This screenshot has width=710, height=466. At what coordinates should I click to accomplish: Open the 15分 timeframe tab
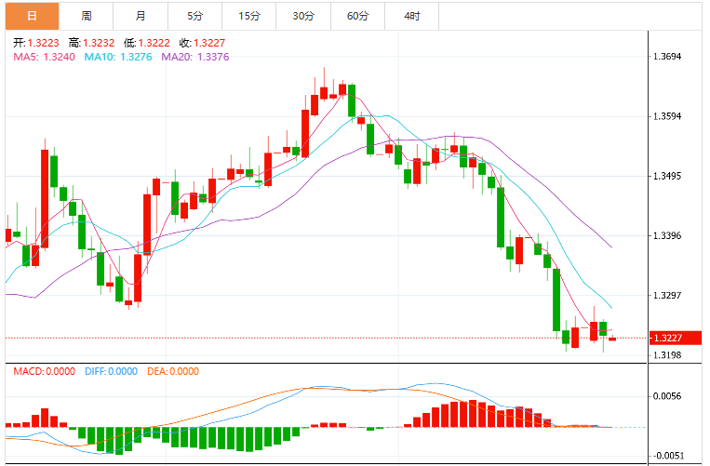[x=249, y=17]
